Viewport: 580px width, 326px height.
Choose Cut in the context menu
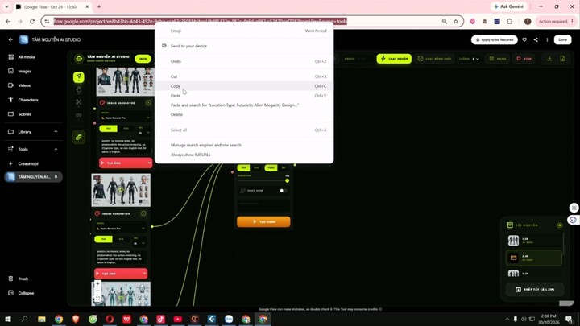244,76
